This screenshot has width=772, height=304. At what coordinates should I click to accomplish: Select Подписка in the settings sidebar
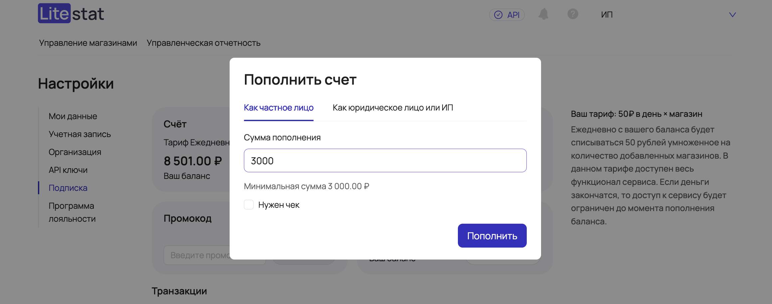point(68,188)
